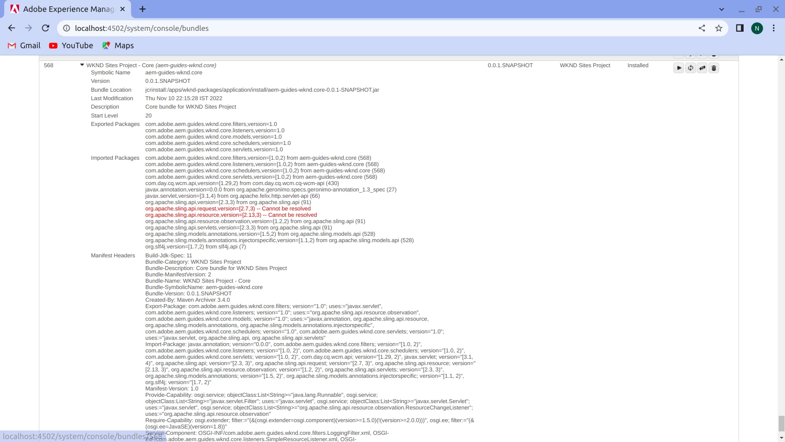Click import javax.annotation from geronimo line
Viewport: 785px width, 442px height.
271,190
